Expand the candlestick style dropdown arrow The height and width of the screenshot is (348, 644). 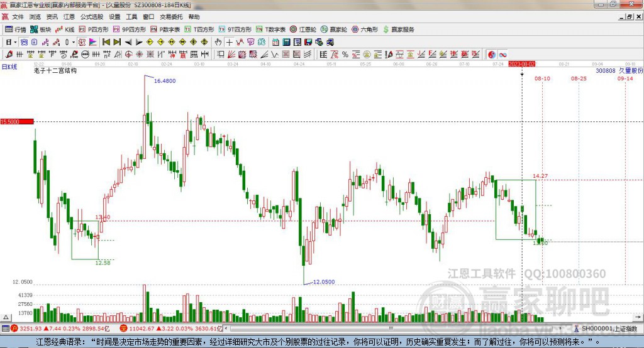click(x=74, y=42)
